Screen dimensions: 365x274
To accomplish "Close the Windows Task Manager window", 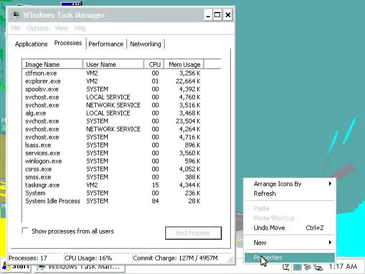I will [228, 15].
